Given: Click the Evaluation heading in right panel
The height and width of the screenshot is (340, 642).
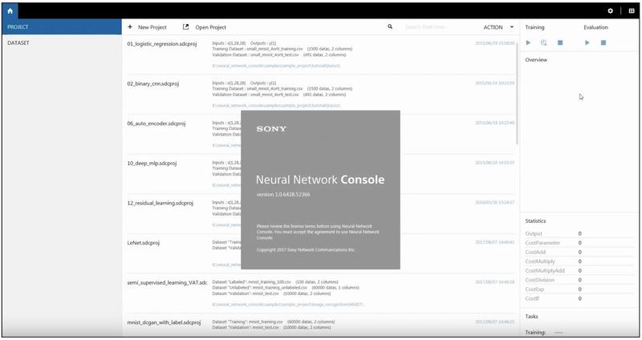Looking at the screenshot, I should click(595, 27).
